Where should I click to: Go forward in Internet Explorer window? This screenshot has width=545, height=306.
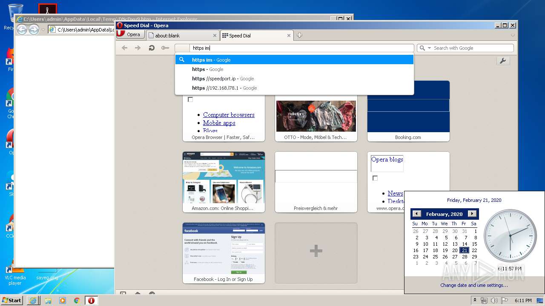pos(34,29)
